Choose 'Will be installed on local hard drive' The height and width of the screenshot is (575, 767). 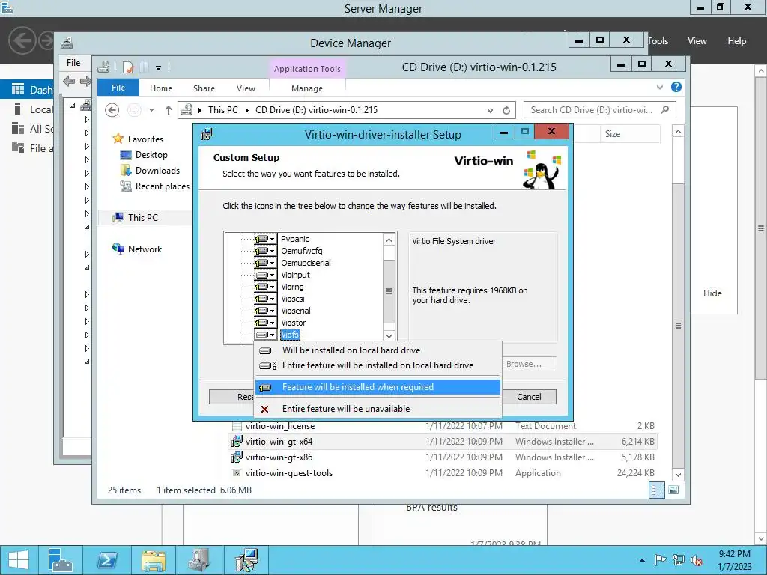coord(378,350)
